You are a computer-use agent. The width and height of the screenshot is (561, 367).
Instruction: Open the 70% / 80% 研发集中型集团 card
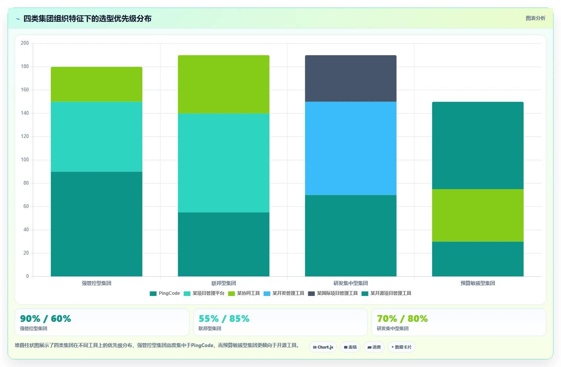coord(459,322)
